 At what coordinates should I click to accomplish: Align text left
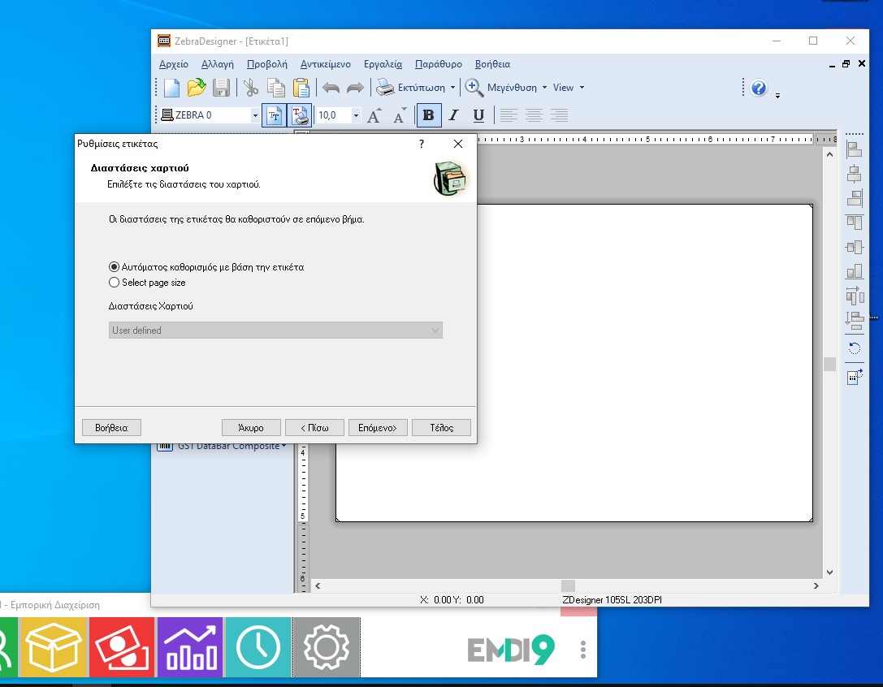click(509, 115)
